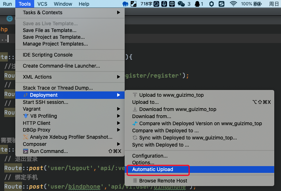This screenshot has width=281, height=191.
Task: Click the microphone menu bar icon
Action: pos(164,4)
